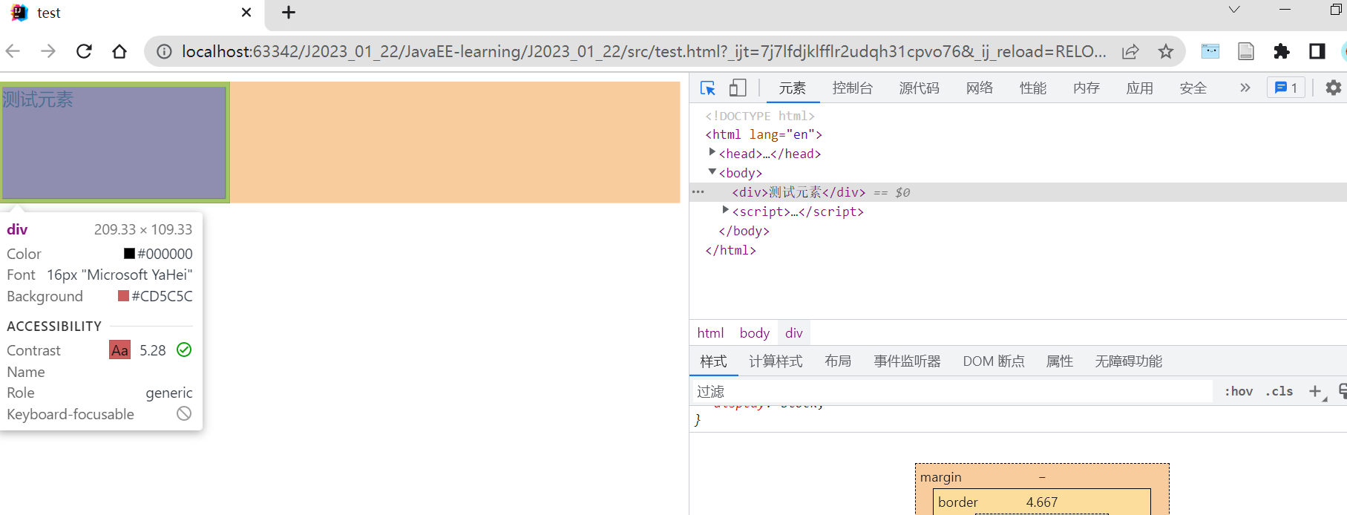Viewport: 1347px width, 515px height.
Task: Toggle the :hov element state panel
Action: 1239,391
